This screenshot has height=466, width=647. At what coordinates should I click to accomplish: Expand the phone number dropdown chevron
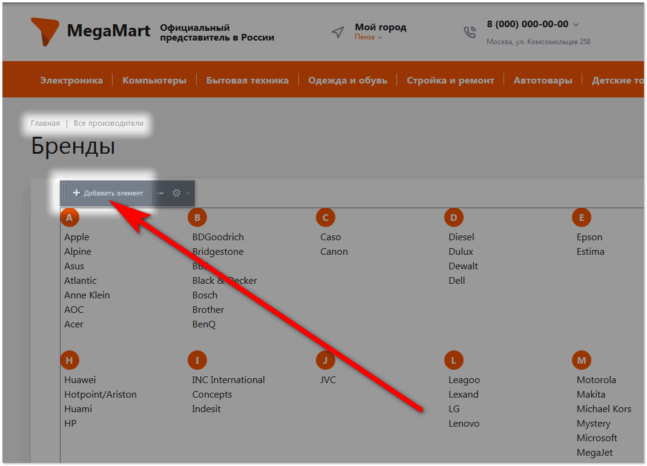pyautogui.click(x=576, y=25)
